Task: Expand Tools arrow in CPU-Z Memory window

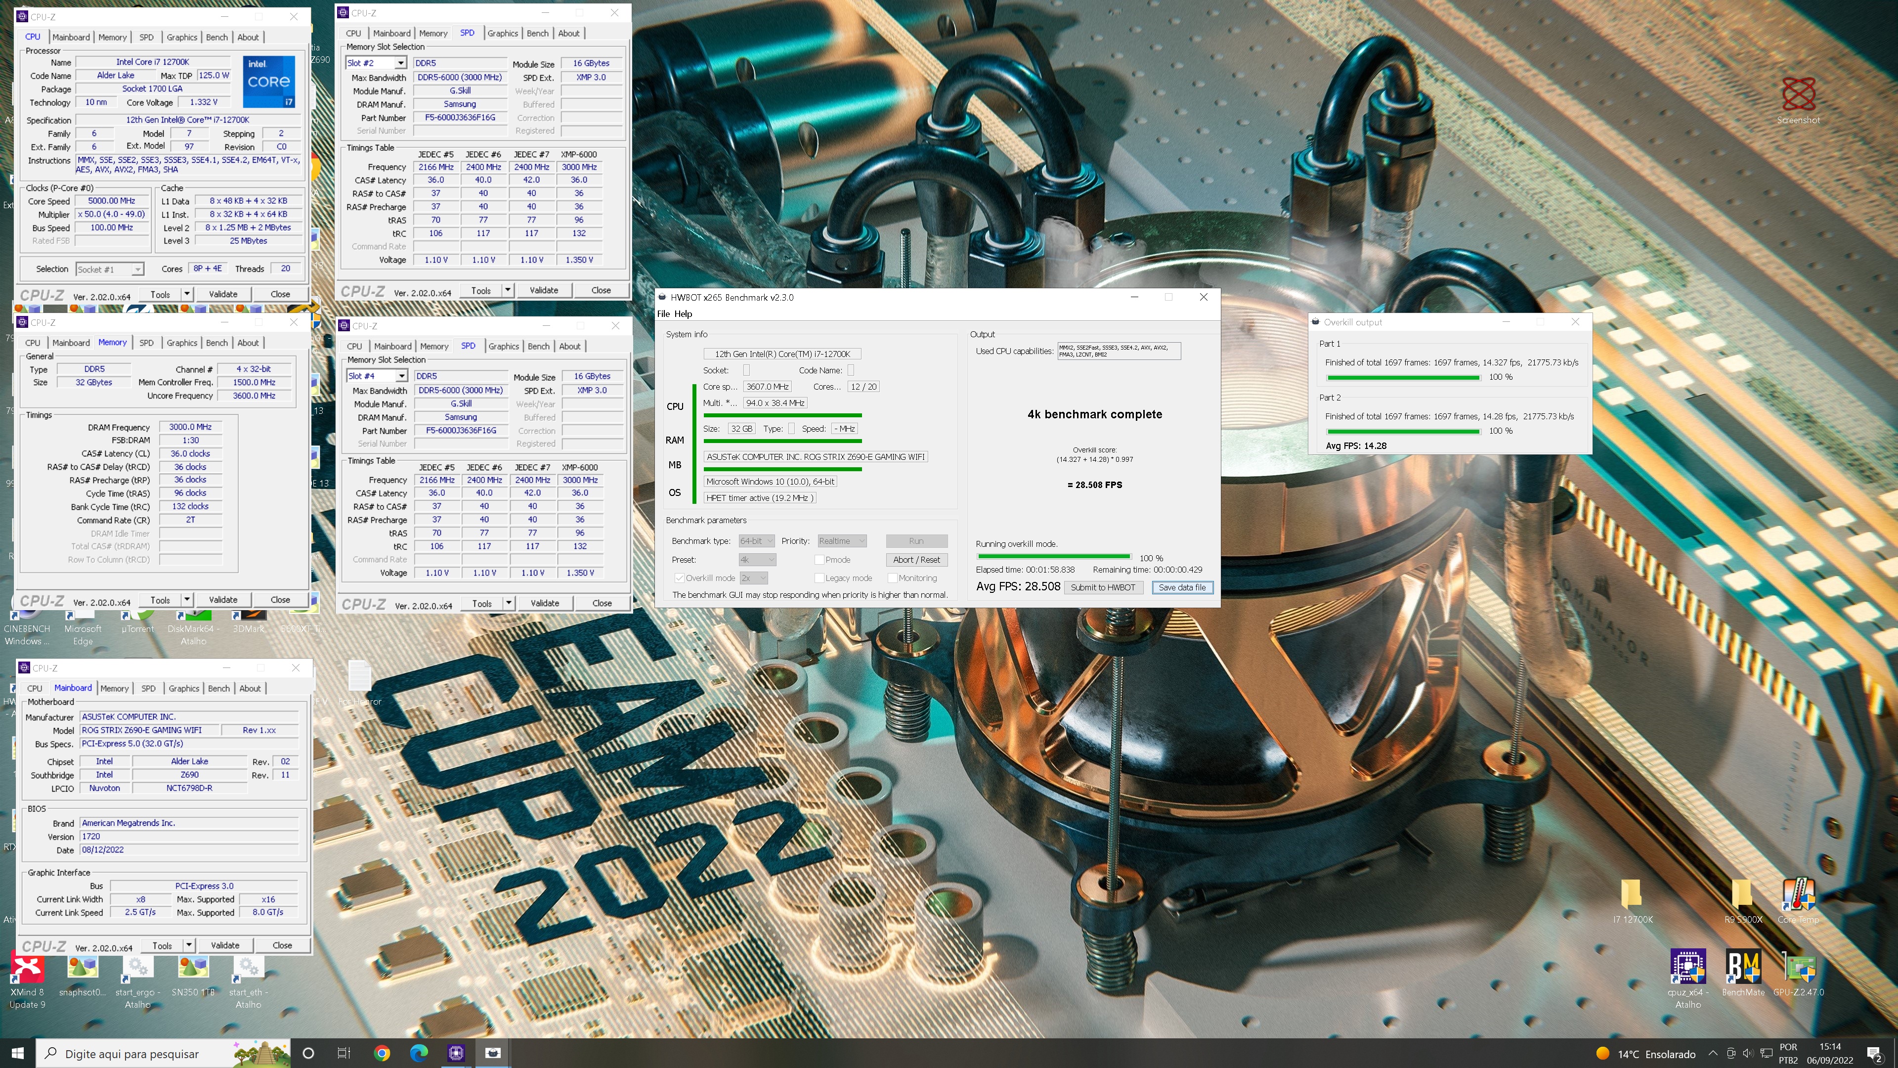Action: [x=187, y=600]
